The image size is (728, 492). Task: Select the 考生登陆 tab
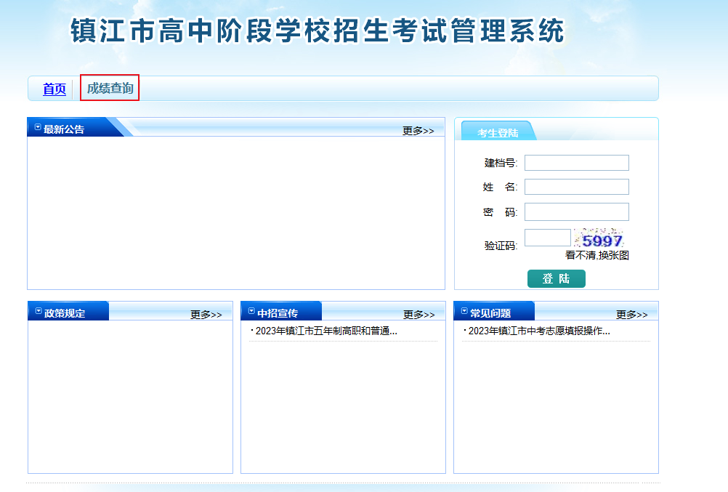point(498,132)
